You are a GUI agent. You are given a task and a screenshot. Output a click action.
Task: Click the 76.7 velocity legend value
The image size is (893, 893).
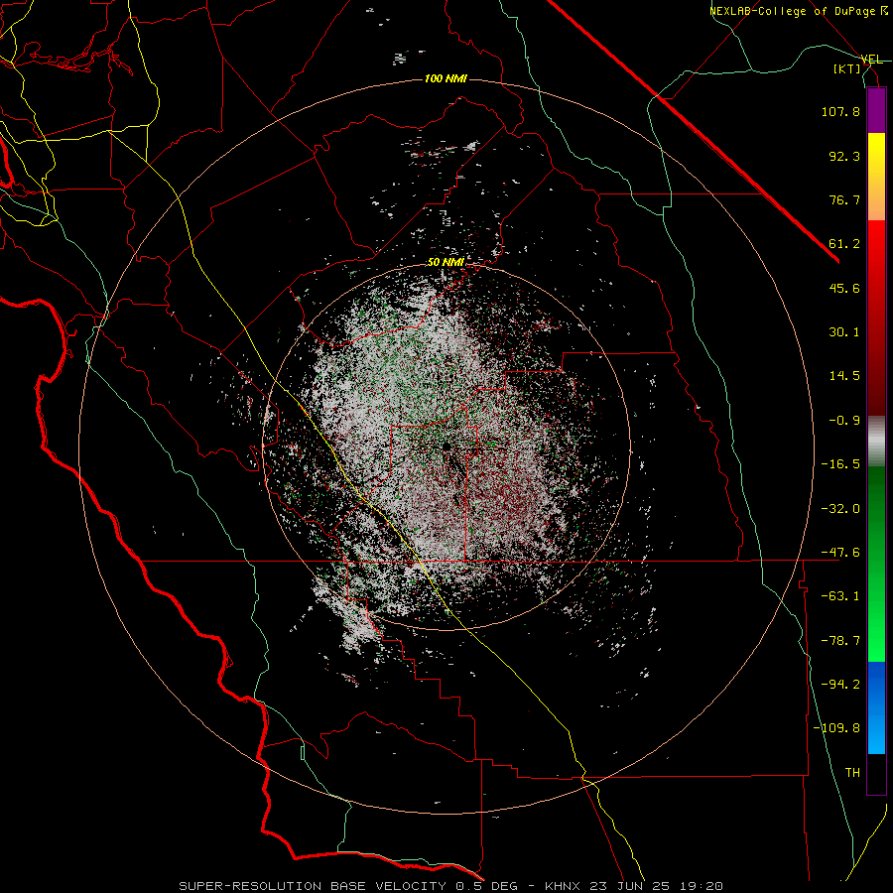(x=844, y=199)
